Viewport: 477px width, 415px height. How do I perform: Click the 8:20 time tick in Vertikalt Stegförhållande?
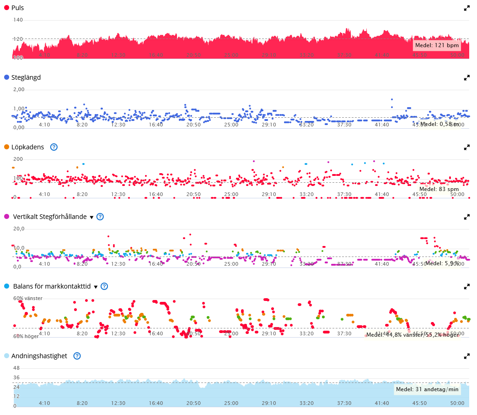pos(82,264)
